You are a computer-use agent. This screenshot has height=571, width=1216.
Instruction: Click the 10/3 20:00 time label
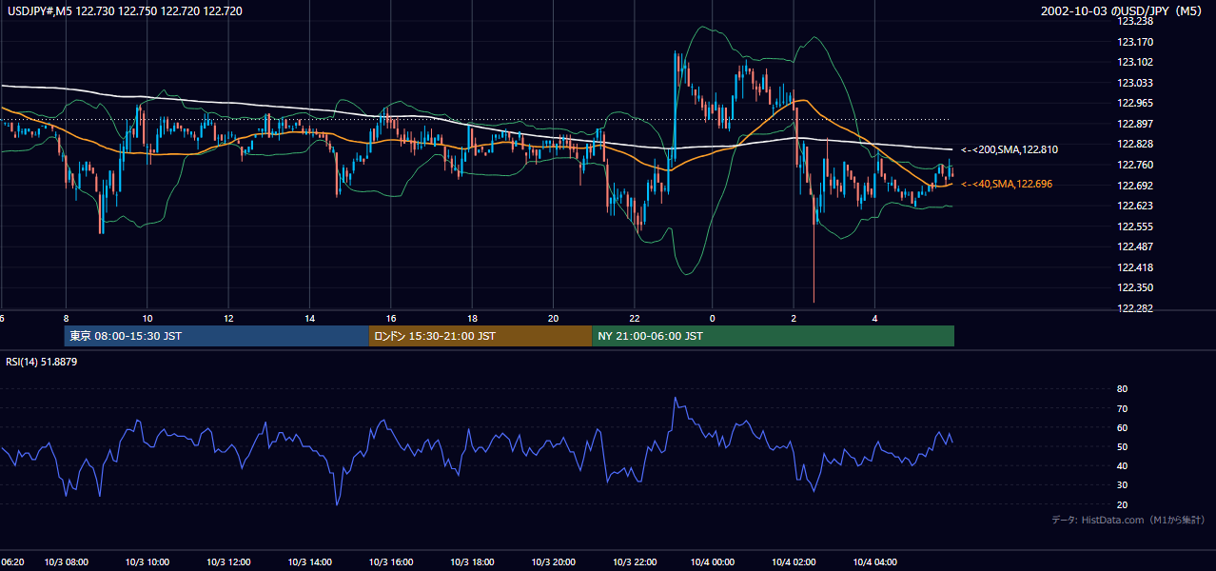[x=555, y=562]
